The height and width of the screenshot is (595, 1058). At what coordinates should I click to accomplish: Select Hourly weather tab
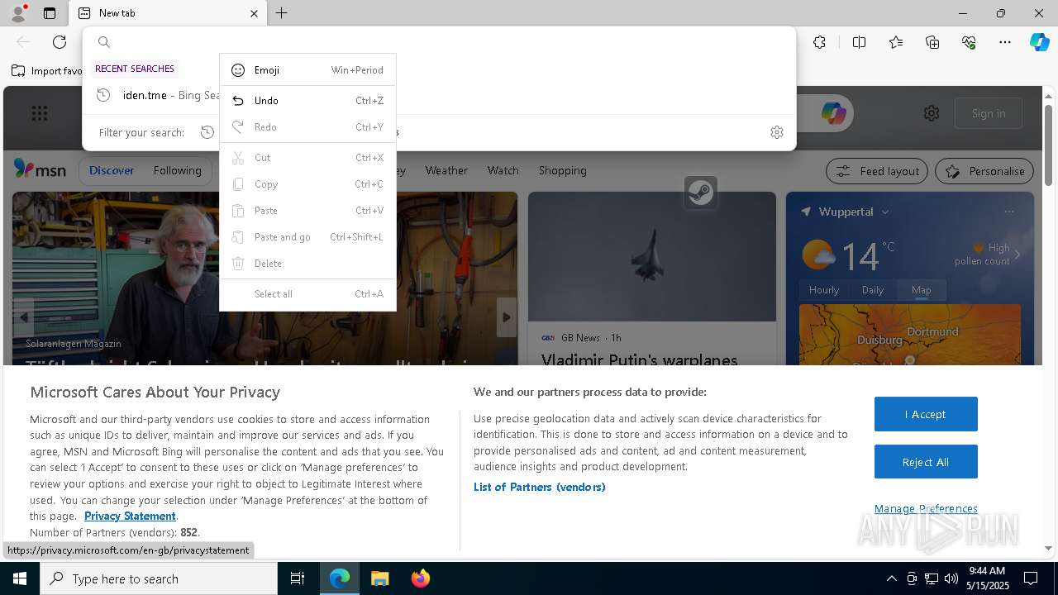[824, 290]
